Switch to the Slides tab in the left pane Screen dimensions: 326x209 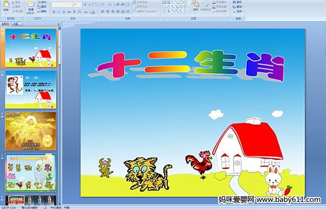[x=5, y=24]
